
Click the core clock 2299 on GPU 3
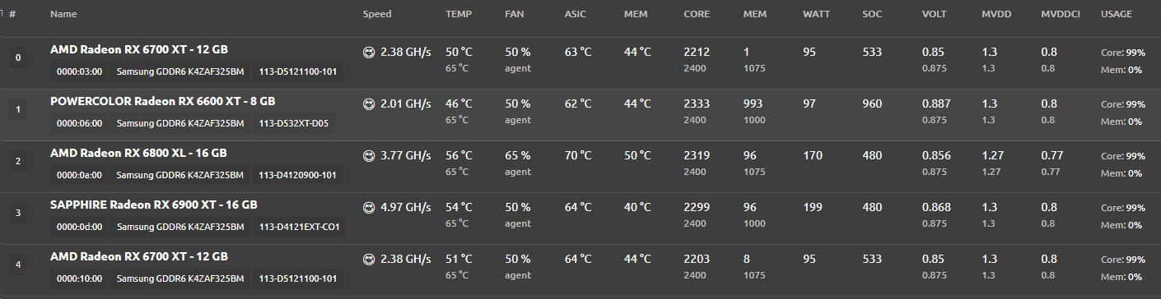coord(696,207)
